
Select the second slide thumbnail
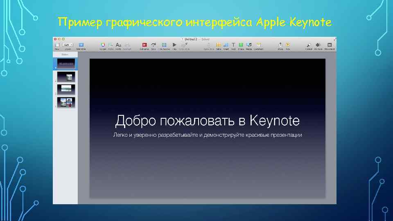tap(66, 77)
